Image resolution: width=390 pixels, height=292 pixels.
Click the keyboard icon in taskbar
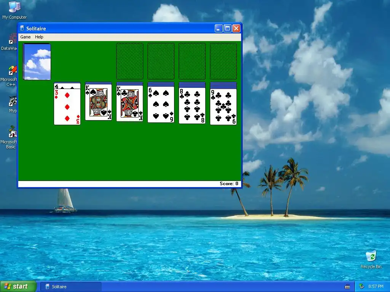[x=347, y=287]
